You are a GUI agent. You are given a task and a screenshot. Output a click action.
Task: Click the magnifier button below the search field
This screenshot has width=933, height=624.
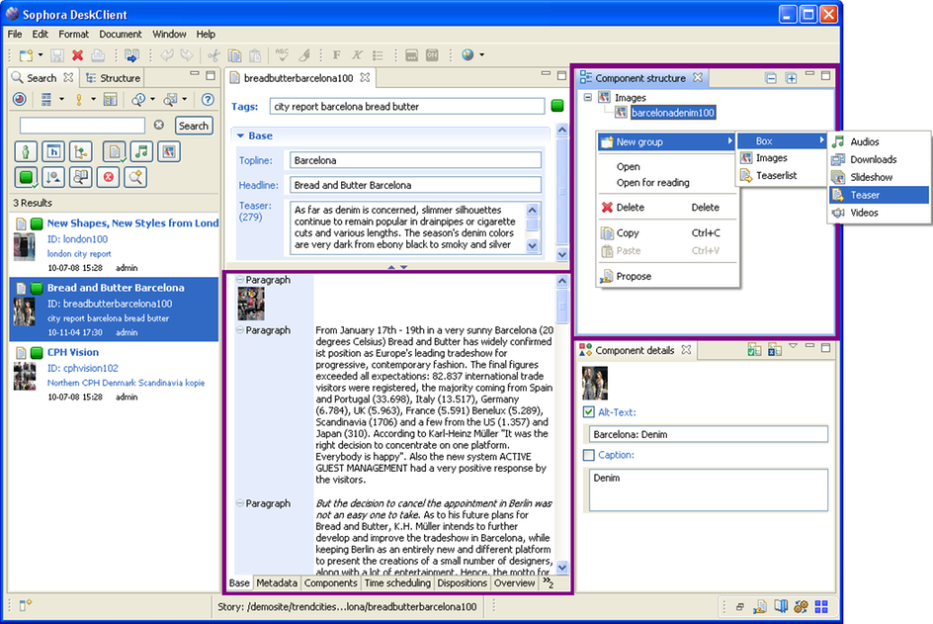[136, 177]
